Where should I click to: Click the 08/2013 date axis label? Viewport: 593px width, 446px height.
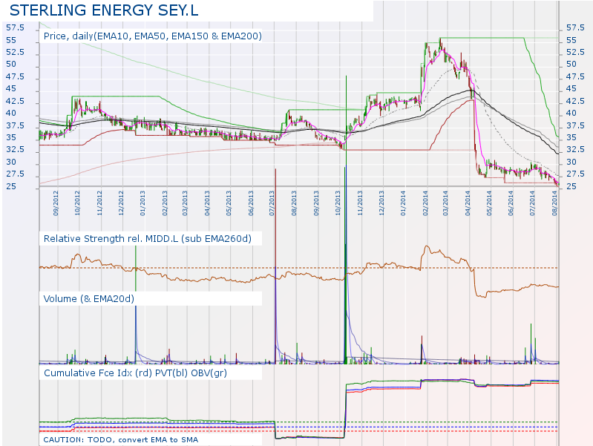[x=294, y=203]
